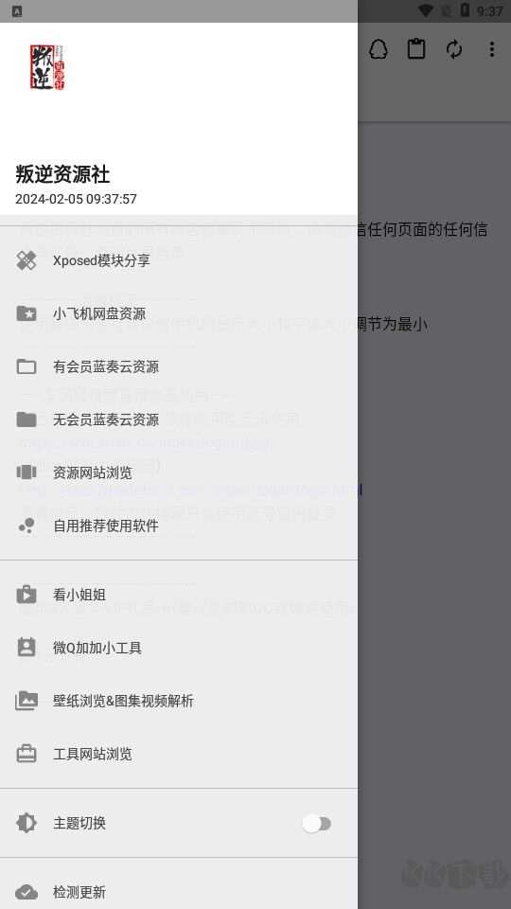Click the refresh sync icon
Viewport: 511px width, 909px height.
point(454,49)
